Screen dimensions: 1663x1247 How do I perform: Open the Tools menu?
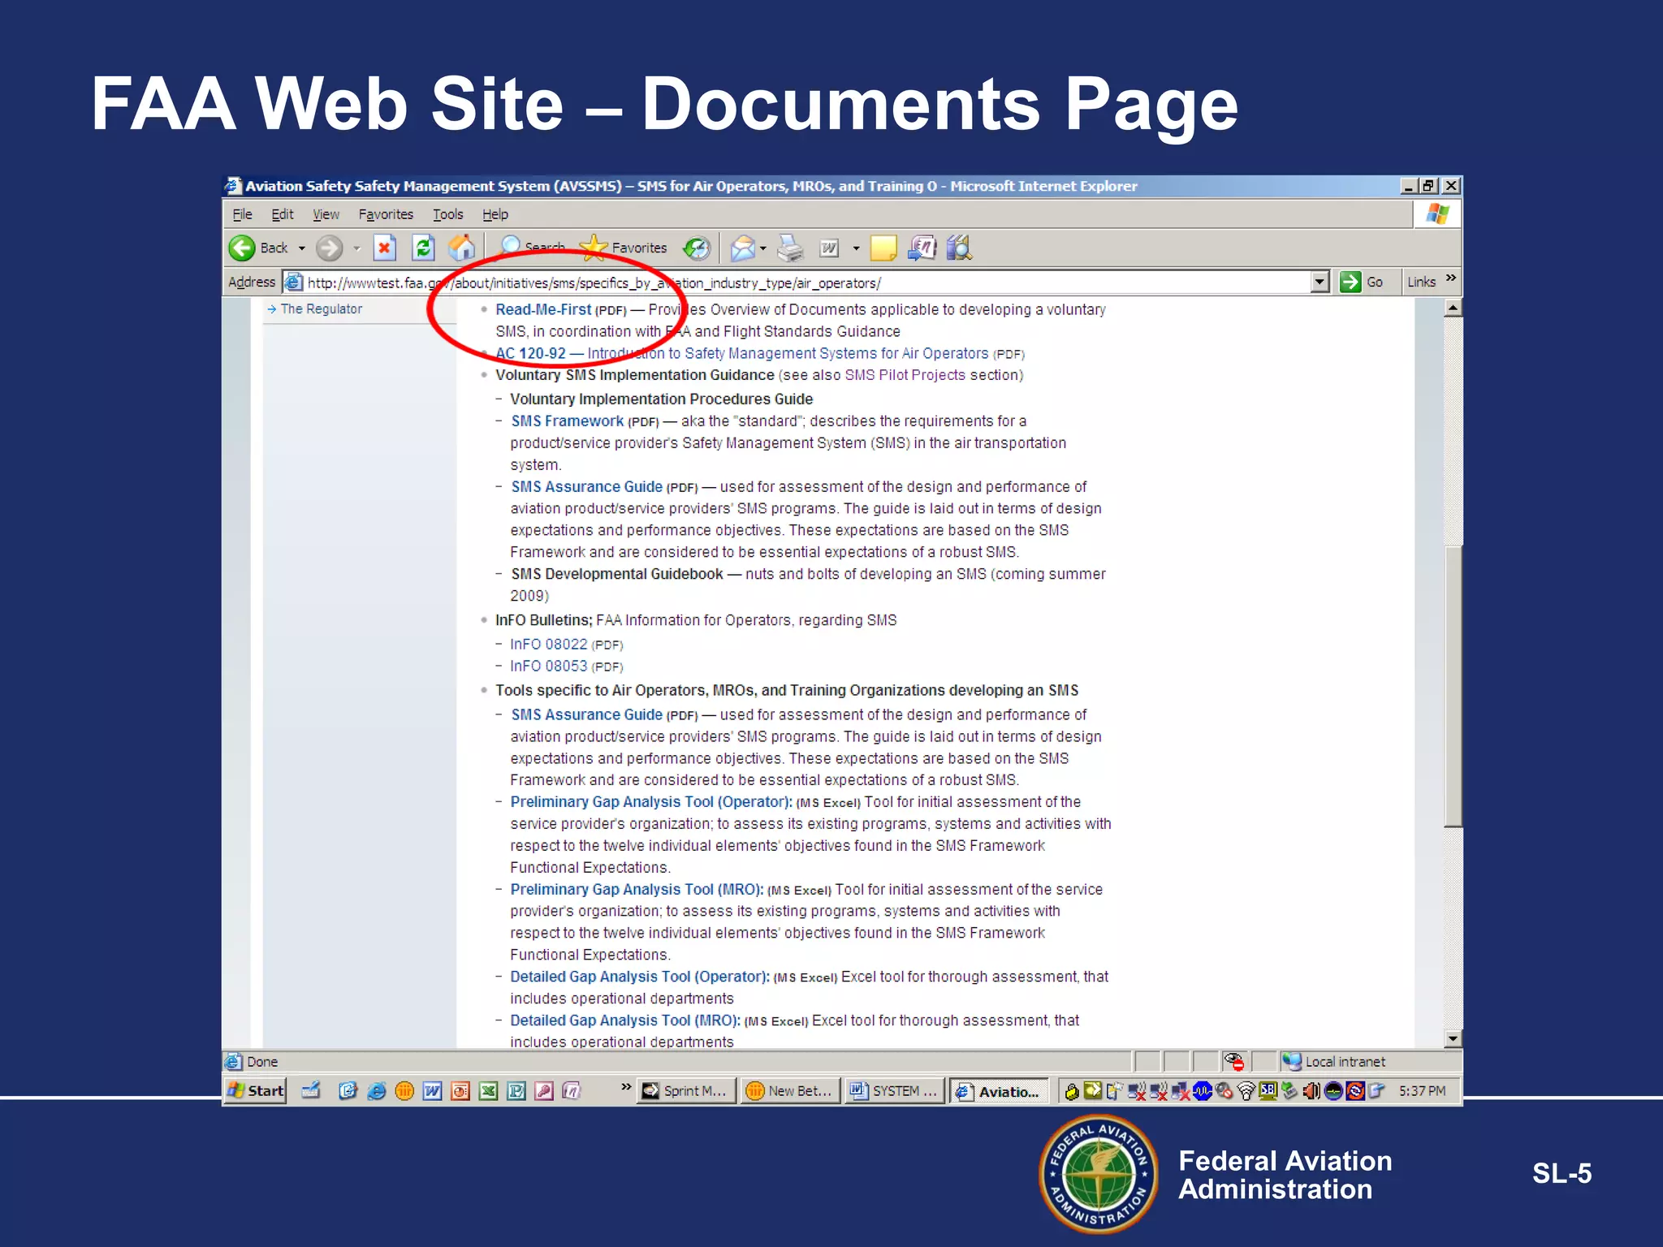click(x=447, y=214)
